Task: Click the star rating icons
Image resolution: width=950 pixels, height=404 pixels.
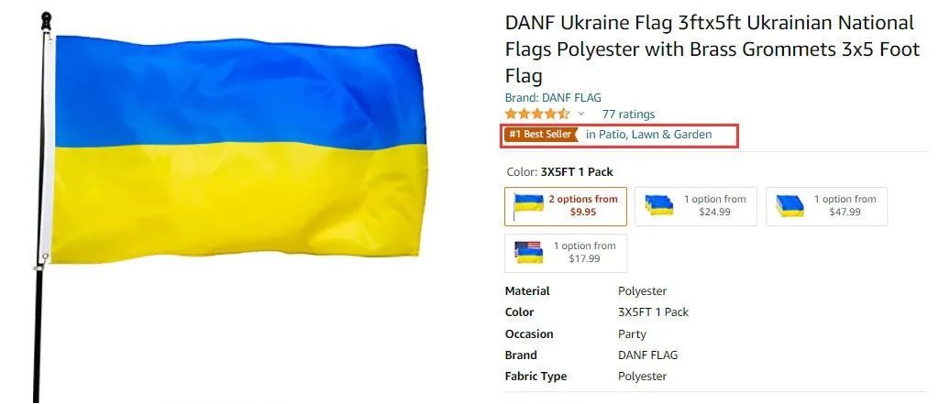Action: coord(536,114)
